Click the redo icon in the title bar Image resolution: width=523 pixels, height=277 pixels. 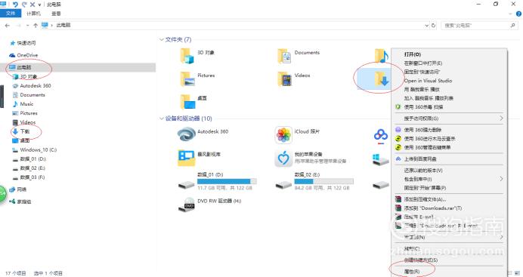coord(24,5)
